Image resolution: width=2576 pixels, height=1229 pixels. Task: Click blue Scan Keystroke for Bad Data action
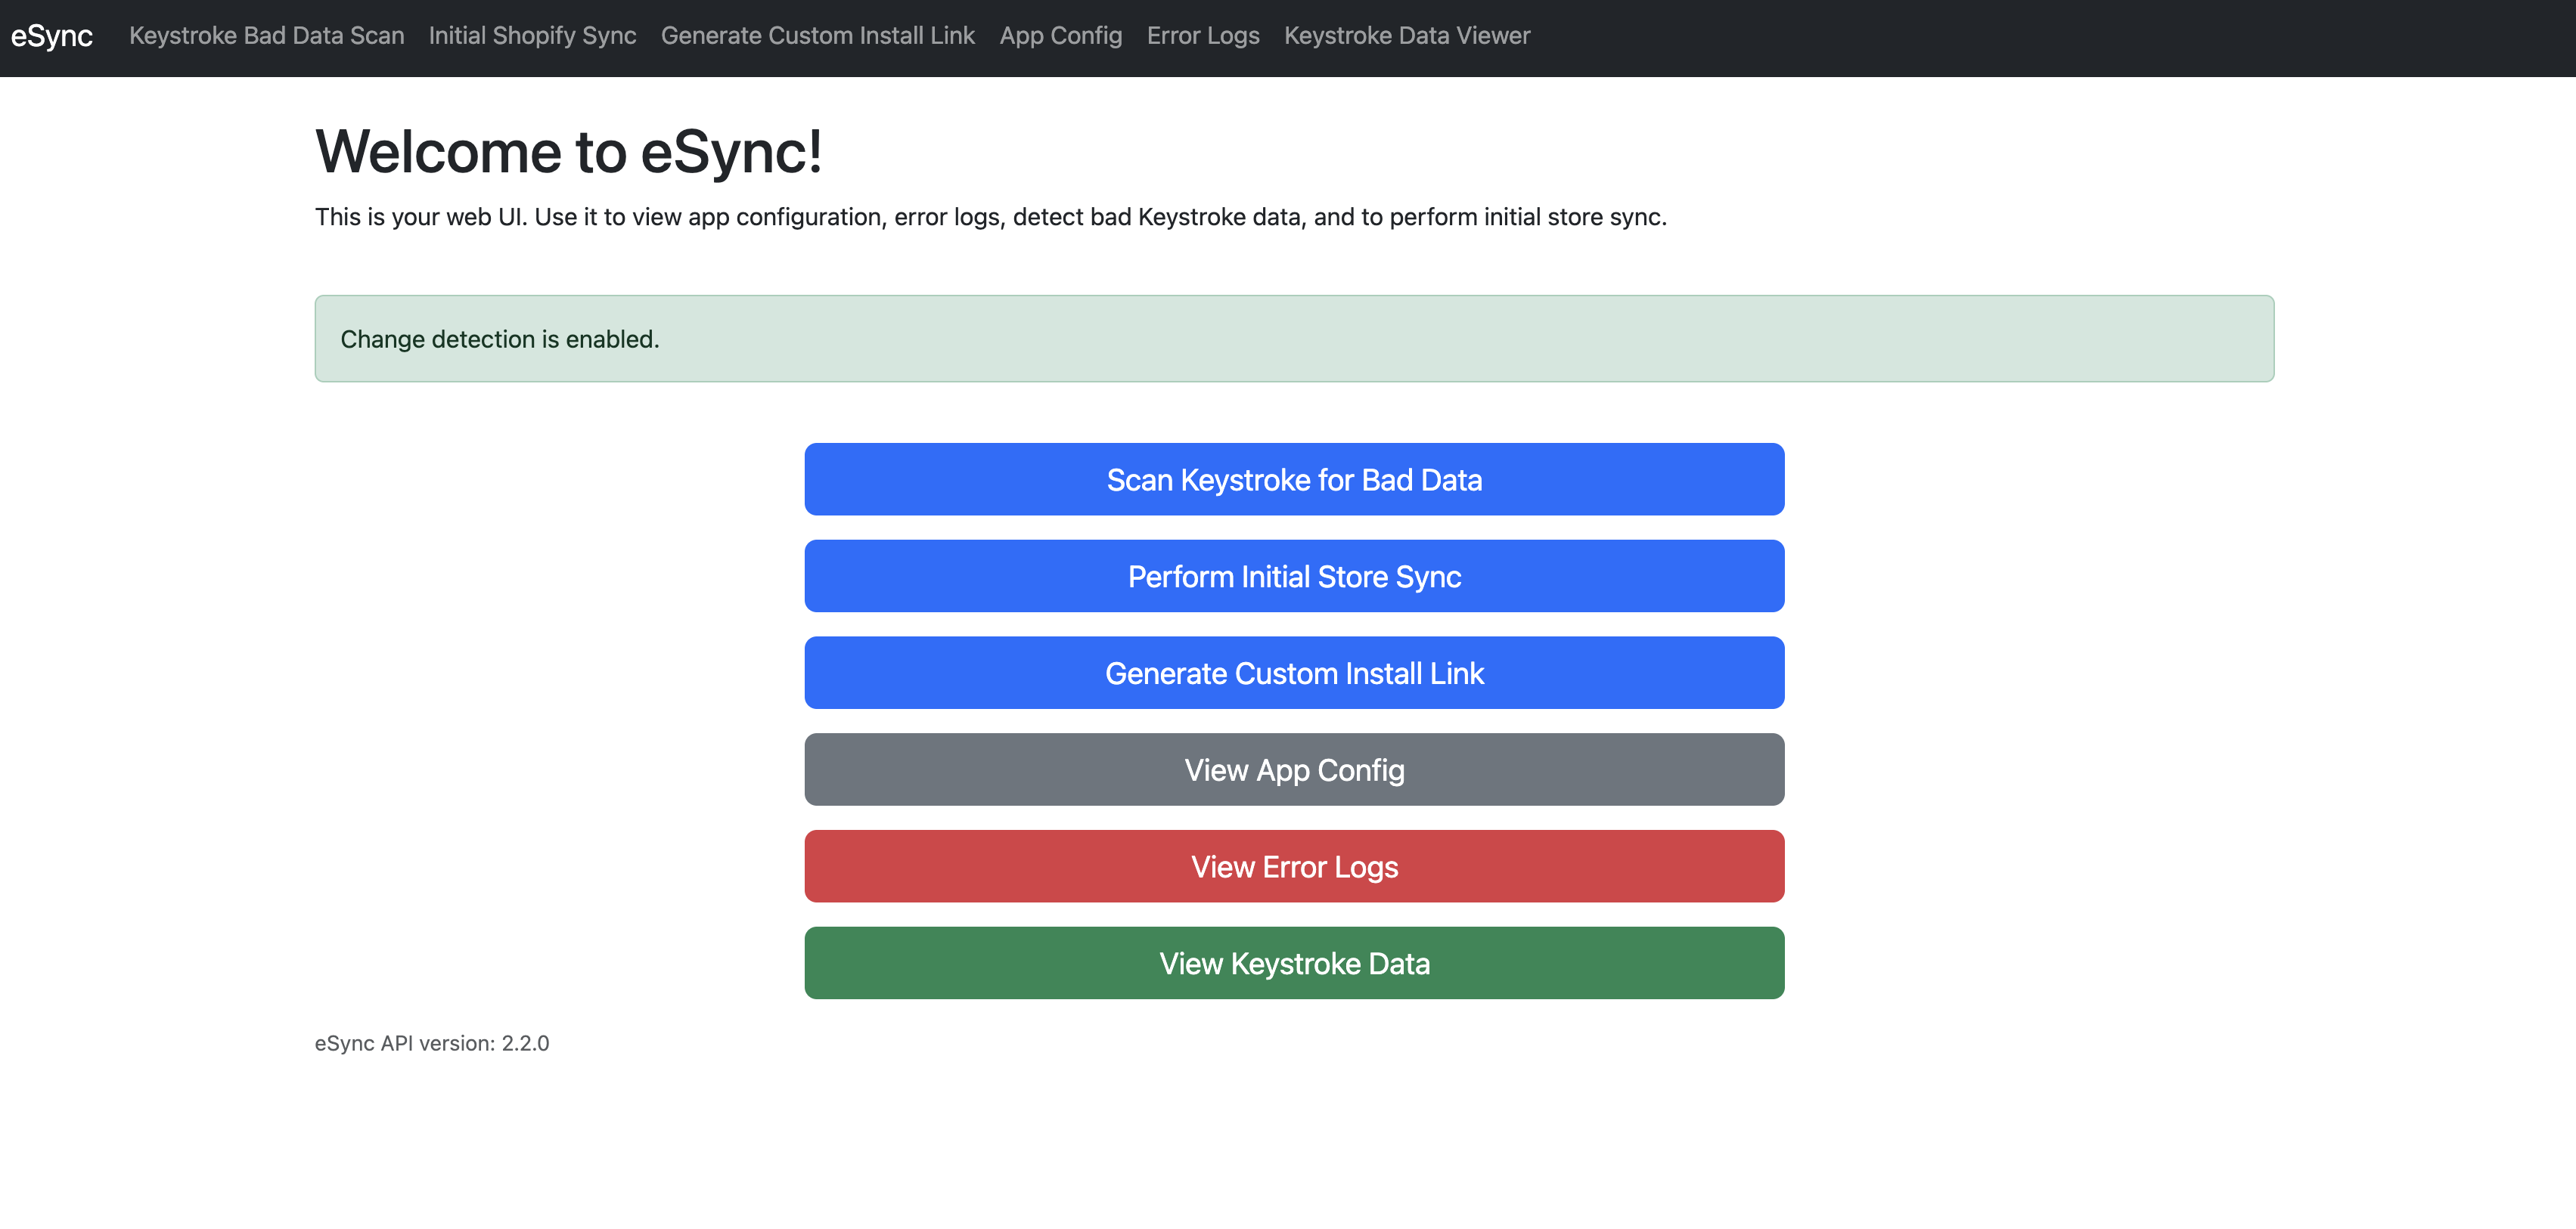point(1293,478)
